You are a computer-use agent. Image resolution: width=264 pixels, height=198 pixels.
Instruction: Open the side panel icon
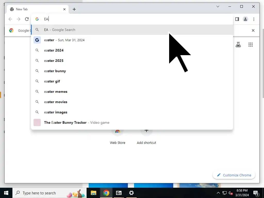tap(237, 19)
